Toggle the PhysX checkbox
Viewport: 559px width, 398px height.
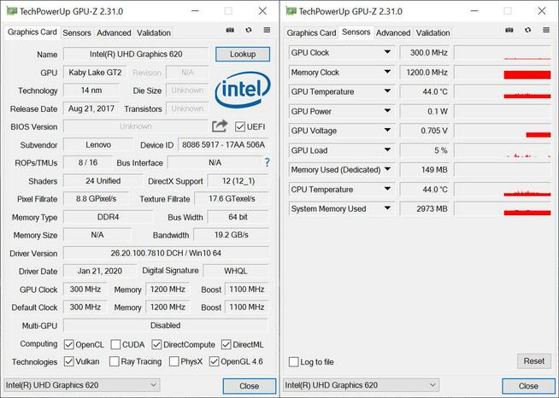point(174,361)
